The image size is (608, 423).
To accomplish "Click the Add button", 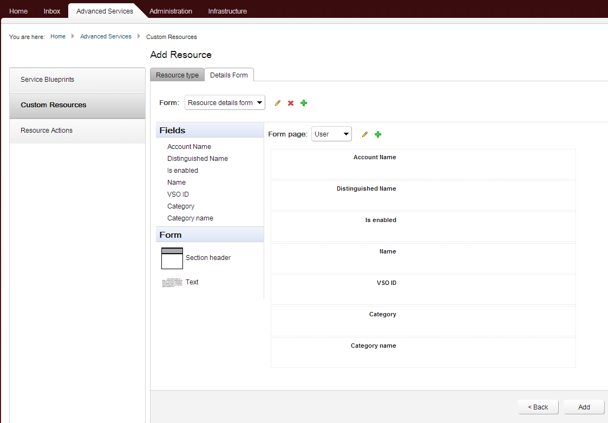I will click(583, 407).
